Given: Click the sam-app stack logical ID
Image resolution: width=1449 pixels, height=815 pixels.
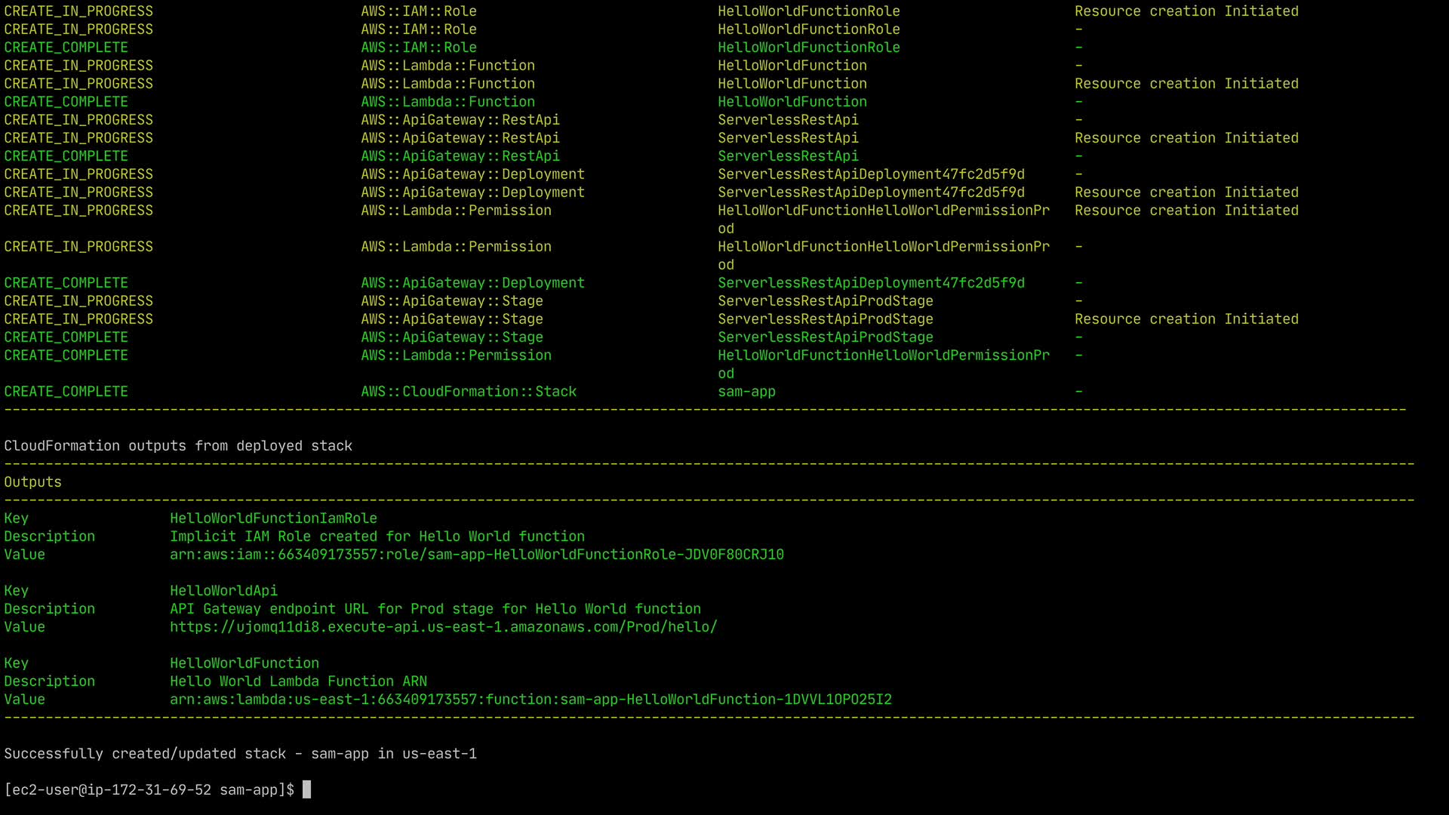Looking at the screenshot, I should click(746, 392).
